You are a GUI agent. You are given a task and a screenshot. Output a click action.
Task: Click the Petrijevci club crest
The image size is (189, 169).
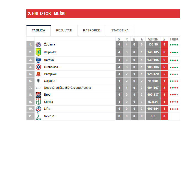(38, 74)
